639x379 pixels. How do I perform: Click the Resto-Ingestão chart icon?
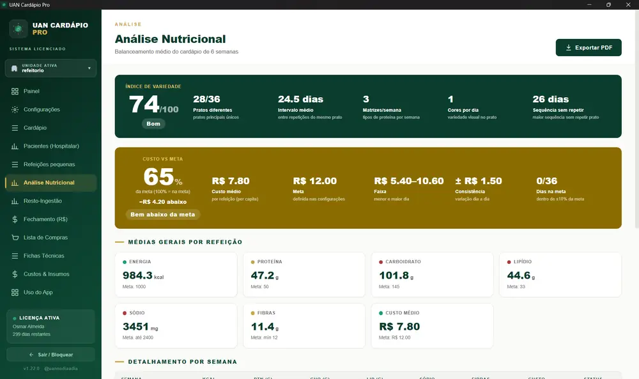pyautogui.click(x=15, y=201)
